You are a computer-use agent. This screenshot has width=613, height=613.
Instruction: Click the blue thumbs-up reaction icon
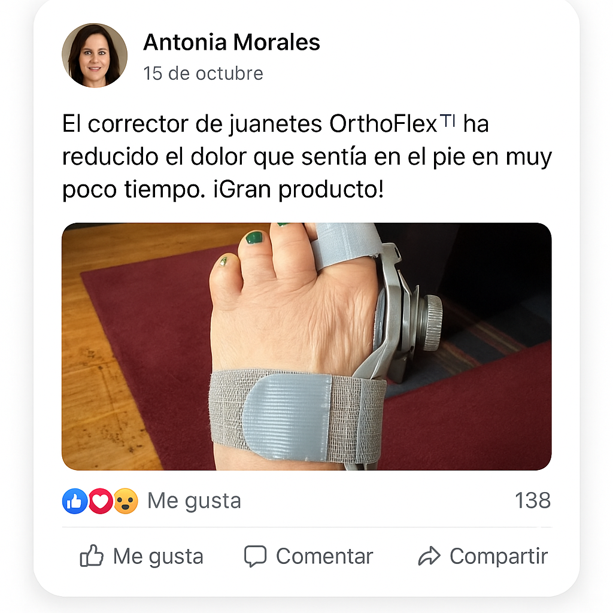click(x=75, y=501)
